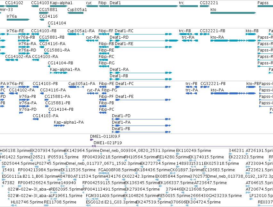This screenshot has width=273, height=207.
Task: Click transcript Deaf1-RE
Action: (x=124, y=44)
